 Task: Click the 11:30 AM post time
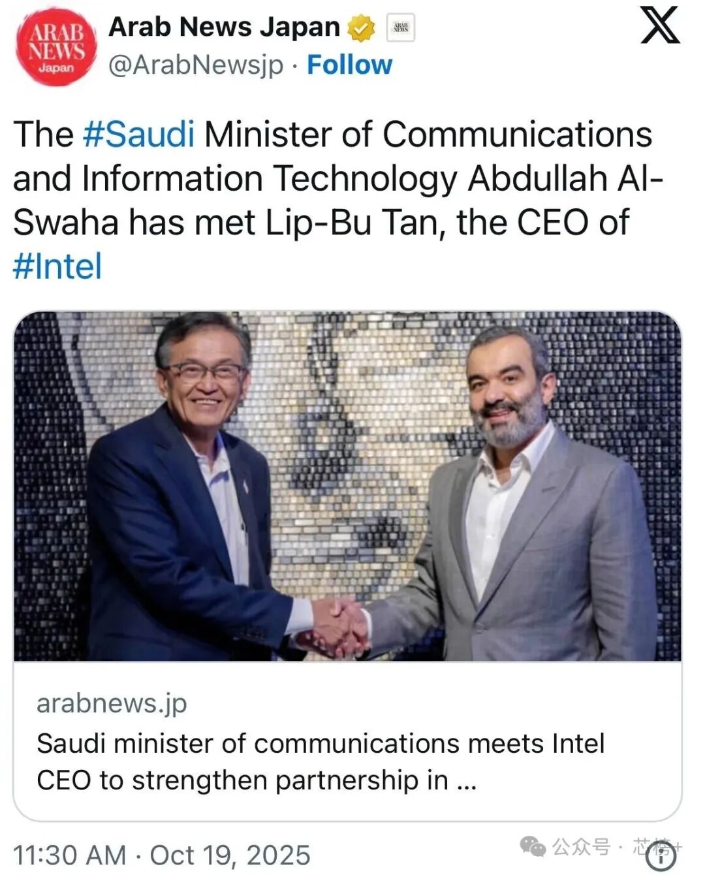click(69, 855)
